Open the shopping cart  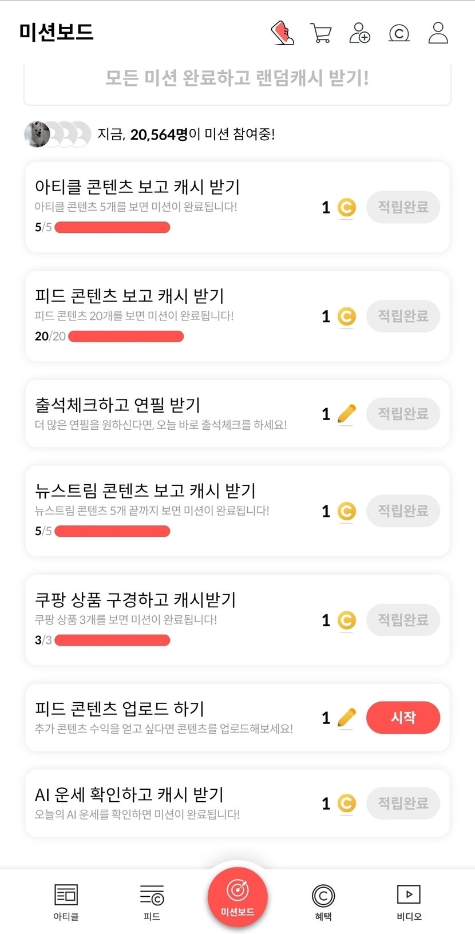(x=321, y=33)
